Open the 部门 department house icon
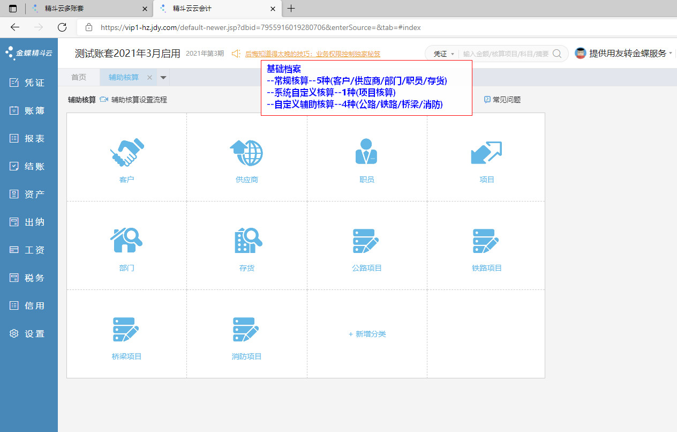 coord(126,241)
